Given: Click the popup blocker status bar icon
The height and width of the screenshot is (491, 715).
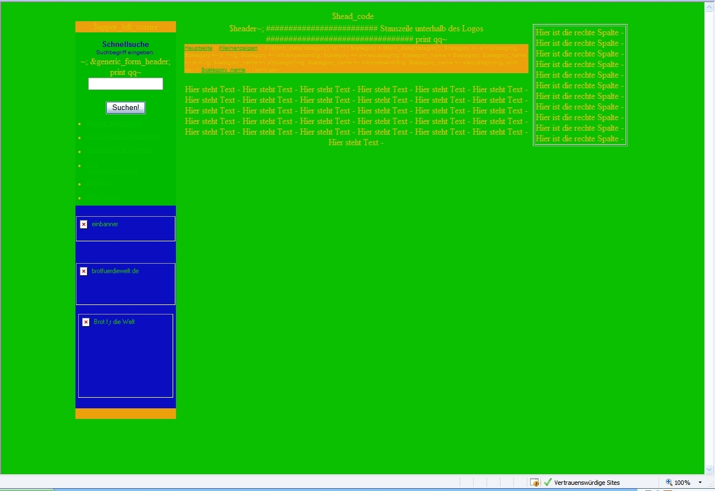Looking at the screenshot, I should pyautogui.click(x=535, y=483).
